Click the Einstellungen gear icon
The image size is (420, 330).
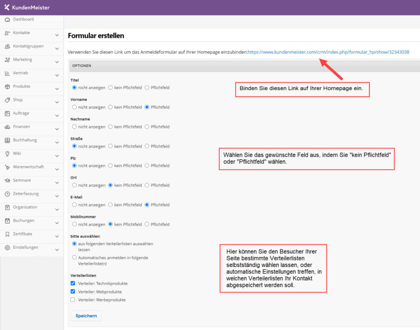(7, 248)
